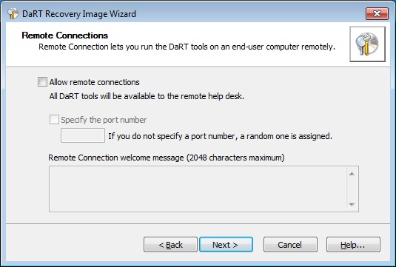Proceed using the Next button
The image size is (396, 267).
pyautogui.click(x=226, y=245)
